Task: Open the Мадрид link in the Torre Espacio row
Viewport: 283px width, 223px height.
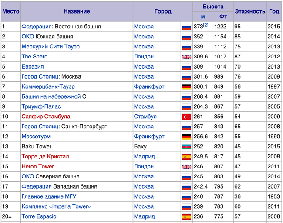Action: click(x=145, y=216)
